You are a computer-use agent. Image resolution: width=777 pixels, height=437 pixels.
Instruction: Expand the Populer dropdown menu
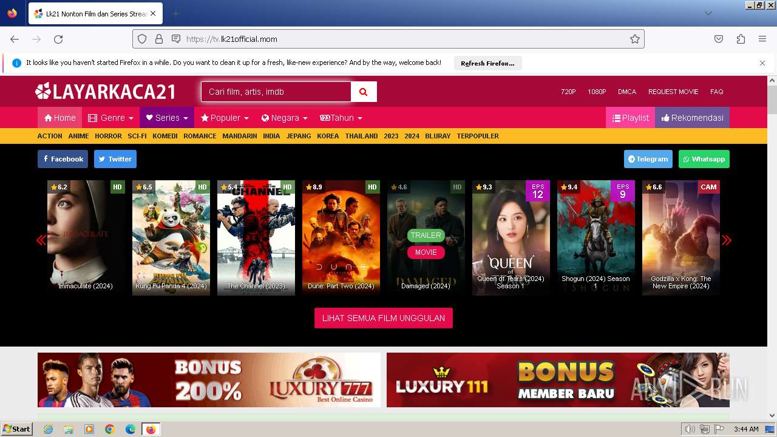coord(225,118)
